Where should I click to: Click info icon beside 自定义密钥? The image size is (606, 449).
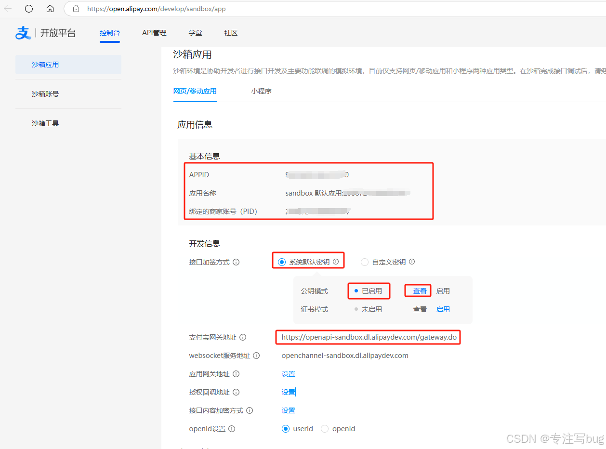tap(412, 262)
